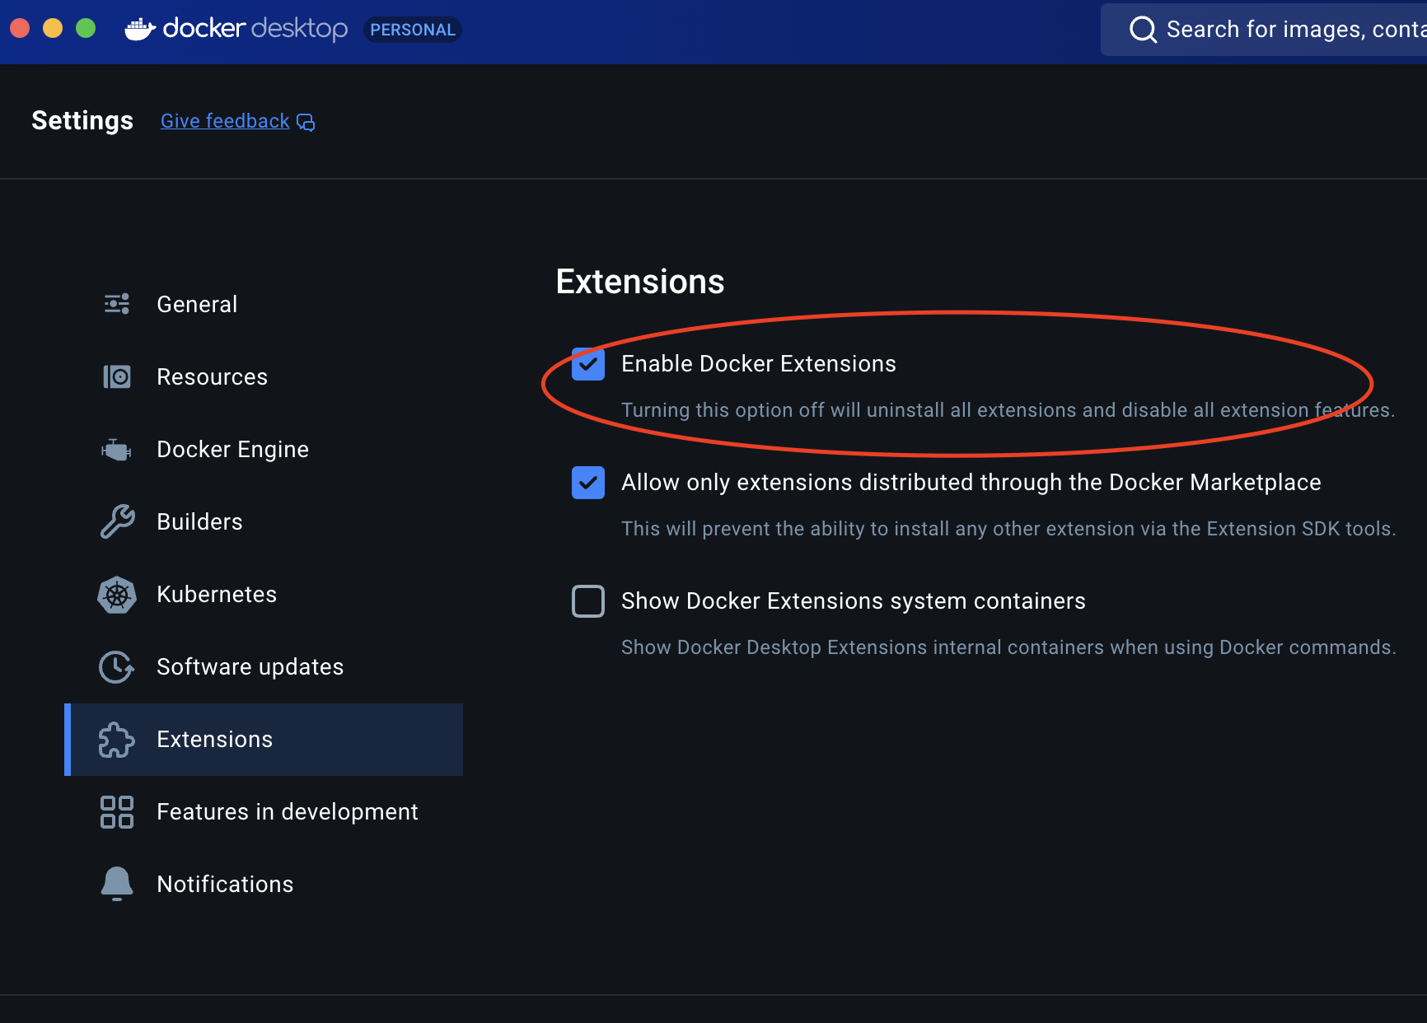Focus the search for images field
The height and width of the screenshot is (1023, 1427).
(x=1264, y=30)
